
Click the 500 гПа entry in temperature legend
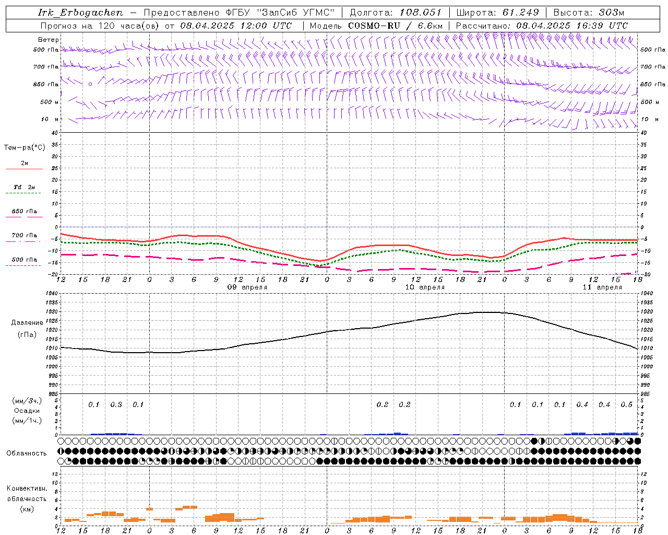tap(25, 260)
